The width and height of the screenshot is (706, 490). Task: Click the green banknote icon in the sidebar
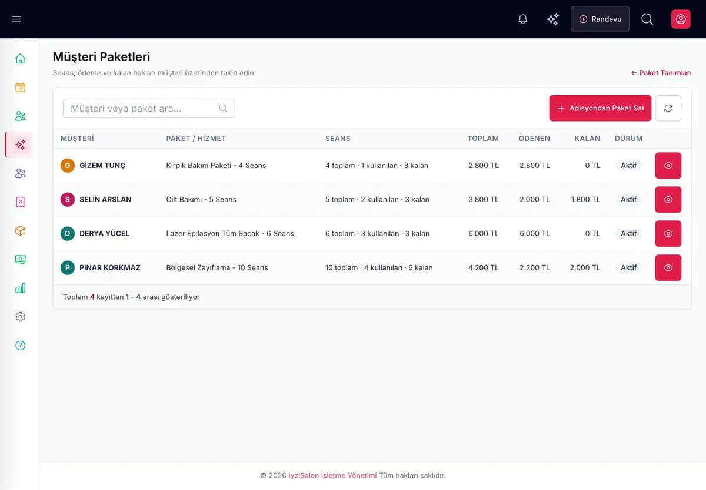20,259
